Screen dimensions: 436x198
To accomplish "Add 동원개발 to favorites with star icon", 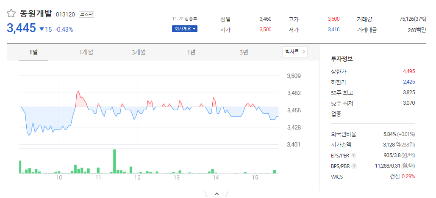I will [11, 14].
